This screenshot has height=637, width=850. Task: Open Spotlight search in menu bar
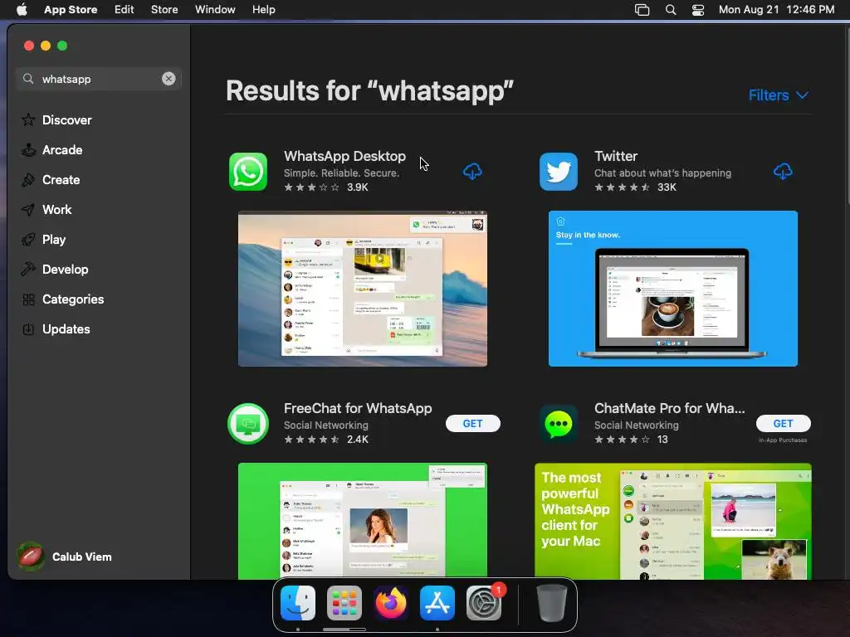click(671, 10)
